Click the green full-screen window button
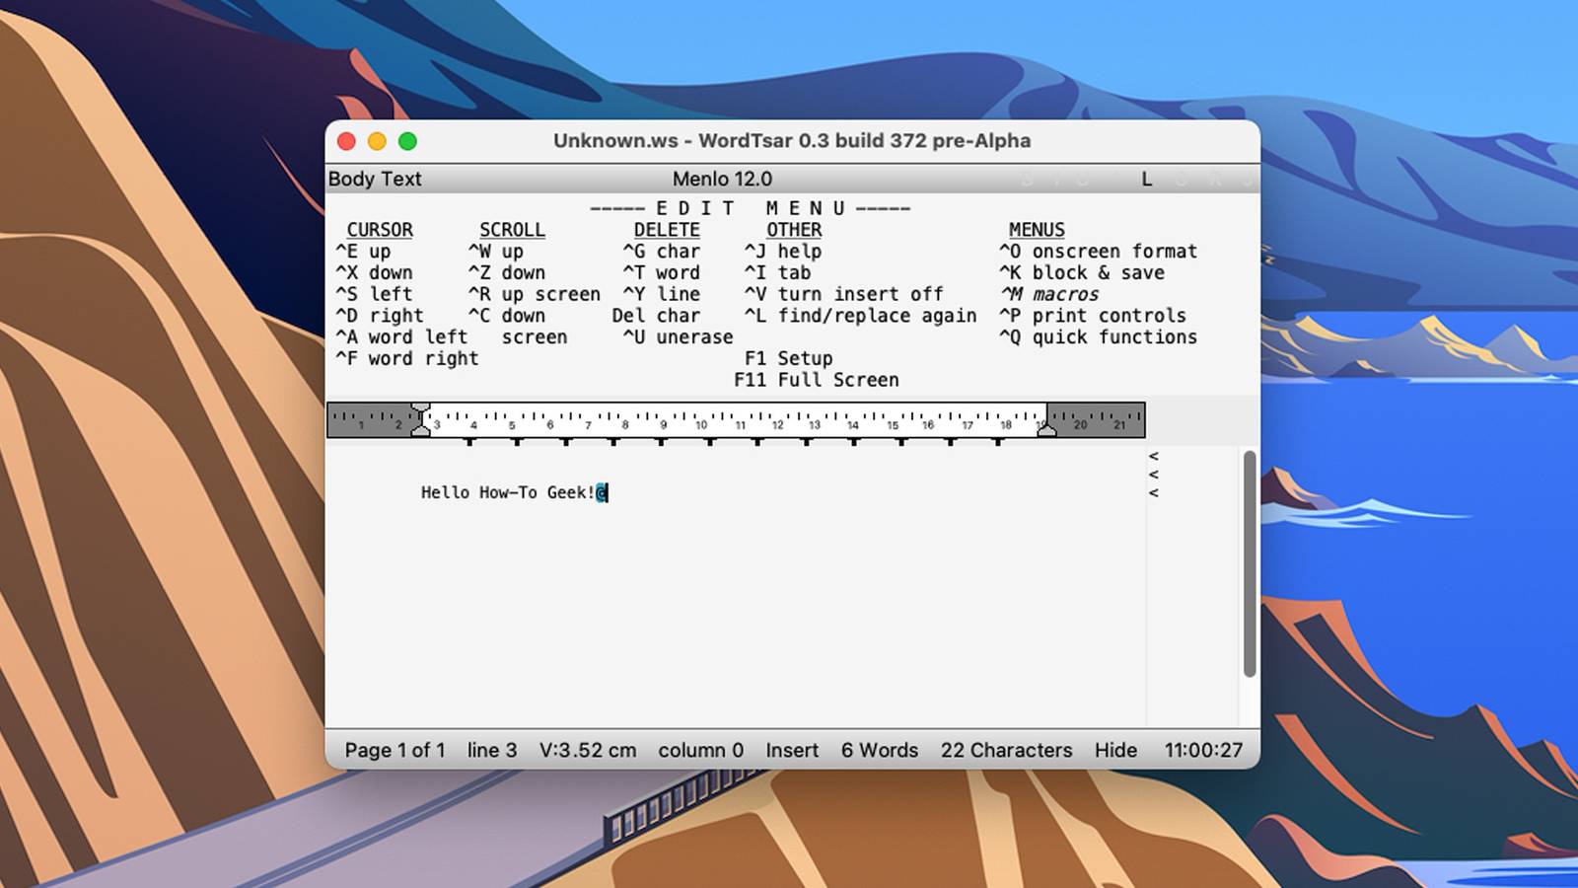This screenshot has width=1578, height=888. point(407,141)
